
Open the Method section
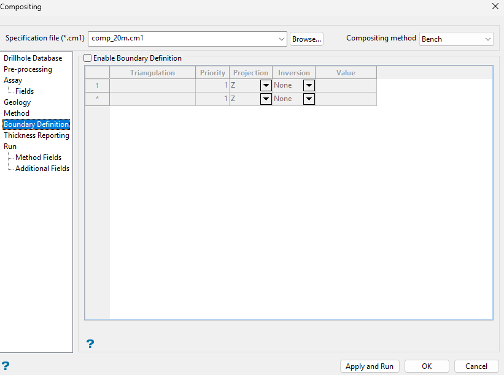[x=17, y=113]
